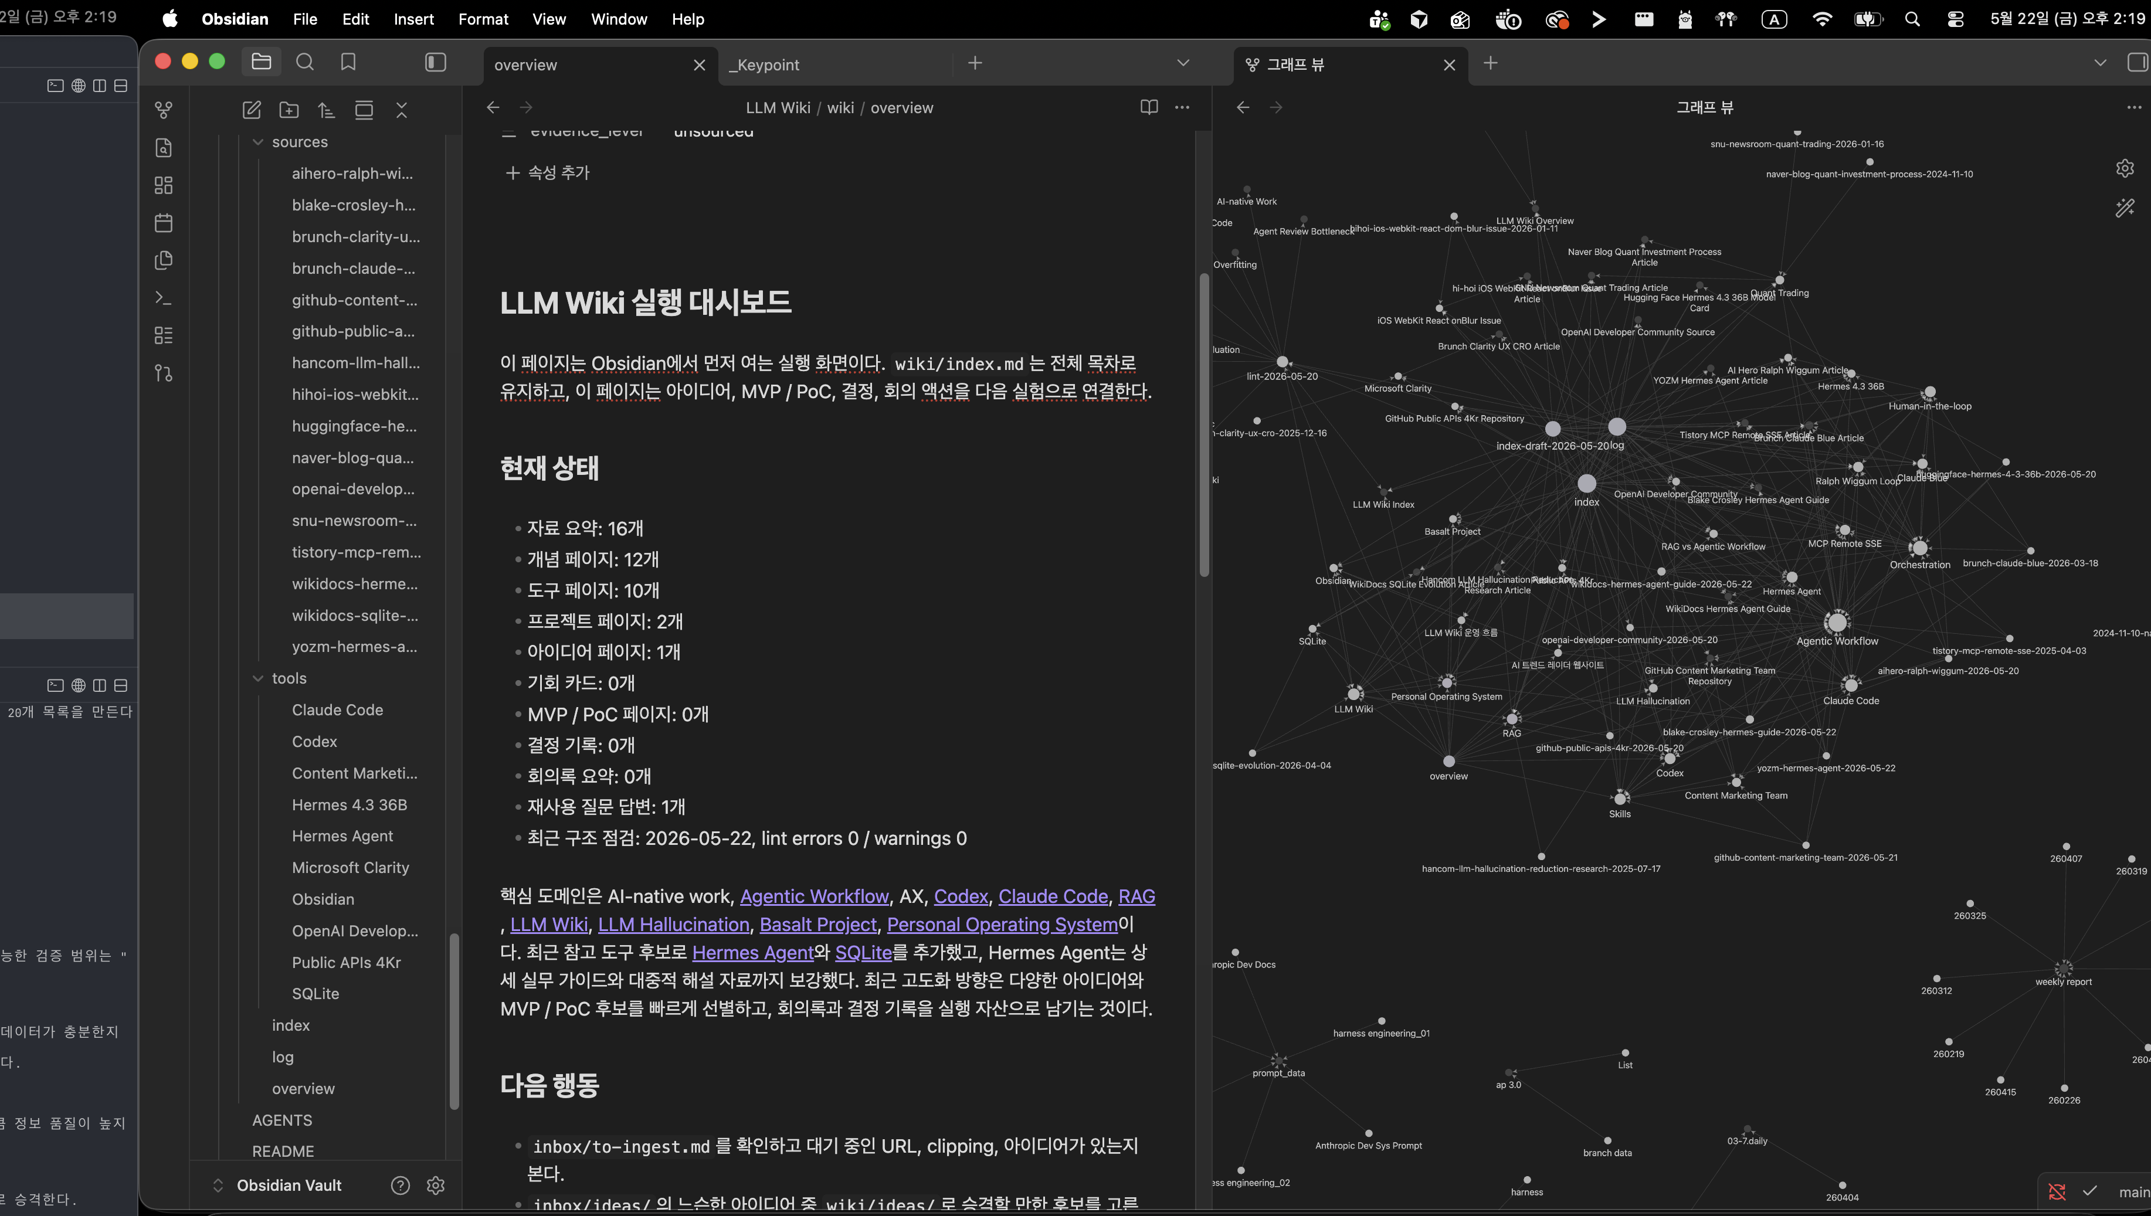Open graph view settings gear
The width and height of the screenshot is (2151, 1216).
pos(2125,168)
